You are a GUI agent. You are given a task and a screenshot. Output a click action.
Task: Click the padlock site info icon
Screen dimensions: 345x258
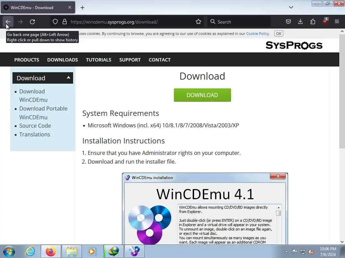64,22
